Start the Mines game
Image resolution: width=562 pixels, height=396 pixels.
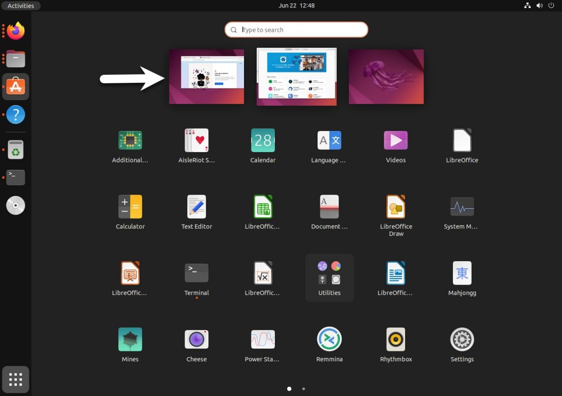[130, 345]
